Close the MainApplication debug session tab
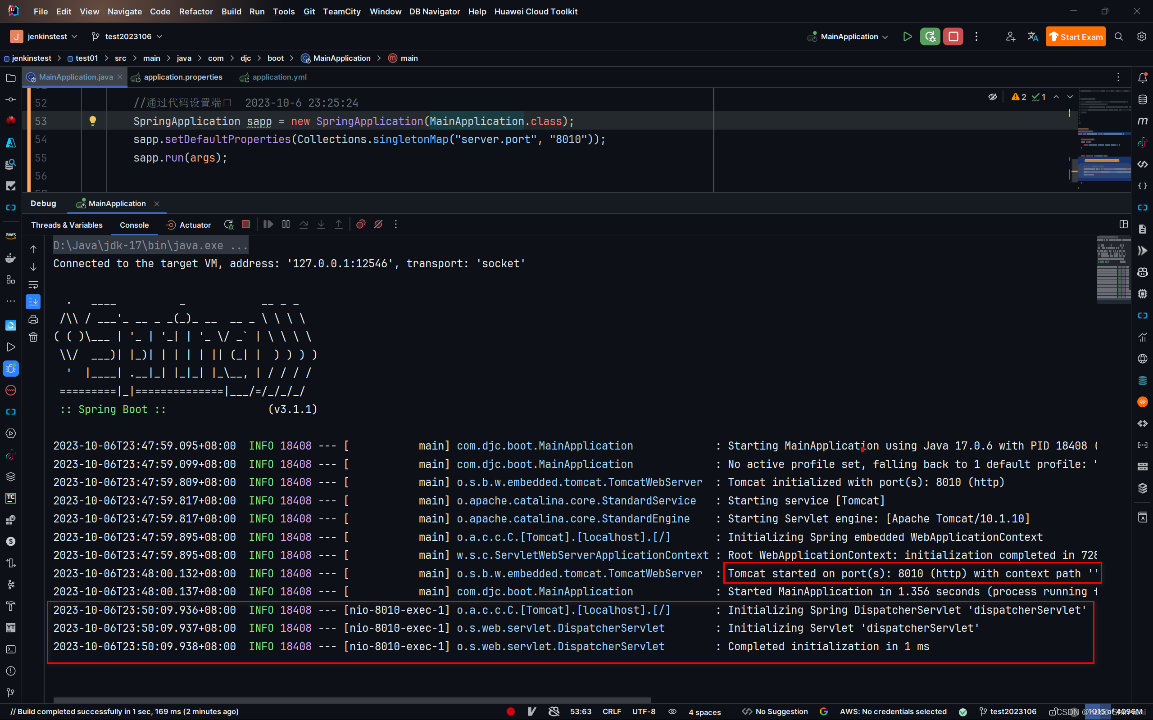 coord(157,203)
